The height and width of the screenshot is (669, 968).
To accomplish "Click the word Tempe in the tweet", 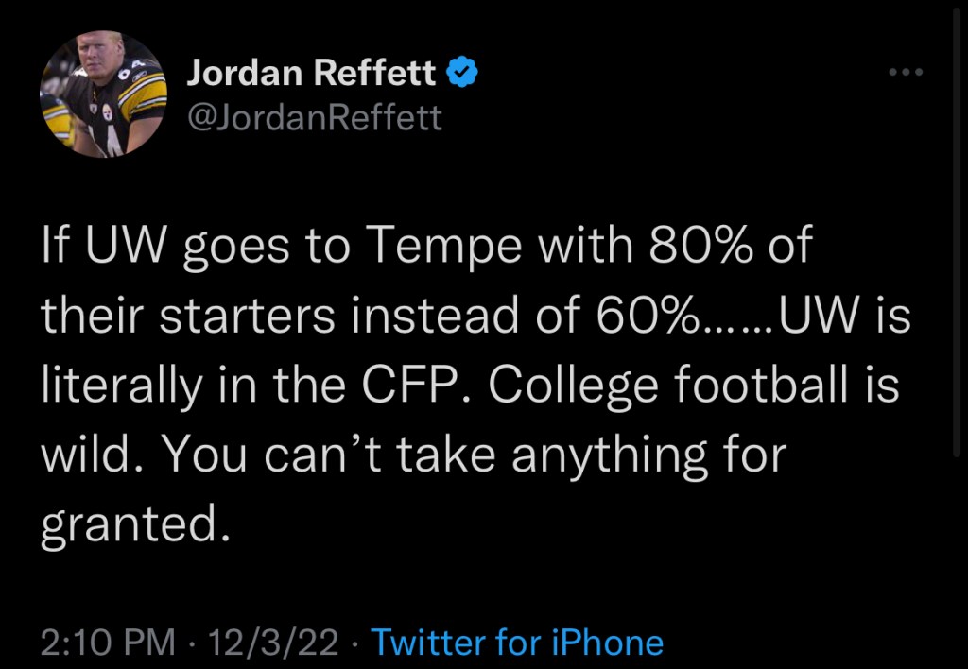I will pos(442,249).
